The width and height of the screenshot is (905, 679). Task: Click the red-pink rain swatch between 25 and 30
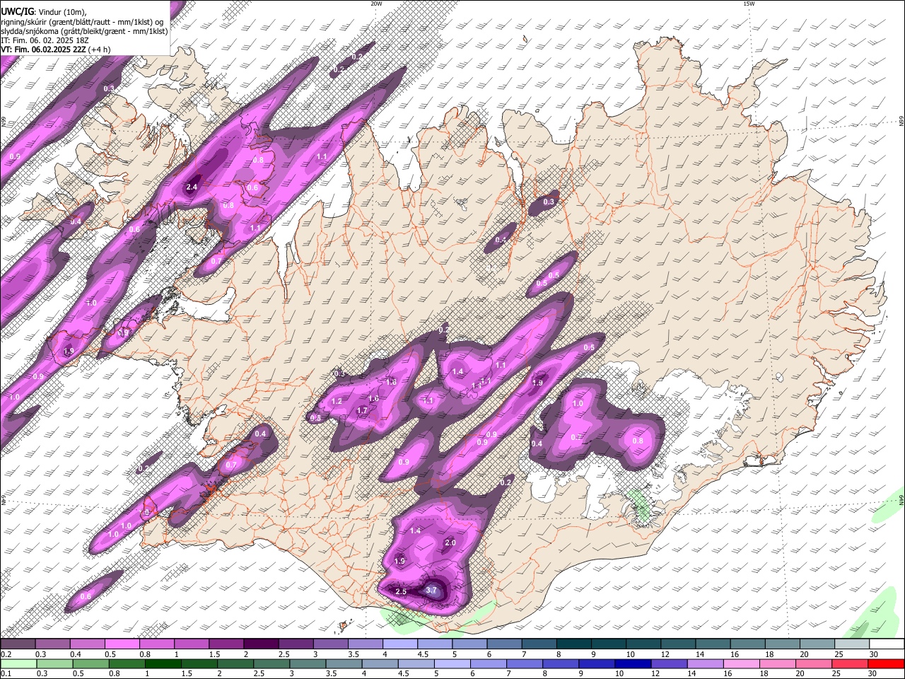coord(851,663)
